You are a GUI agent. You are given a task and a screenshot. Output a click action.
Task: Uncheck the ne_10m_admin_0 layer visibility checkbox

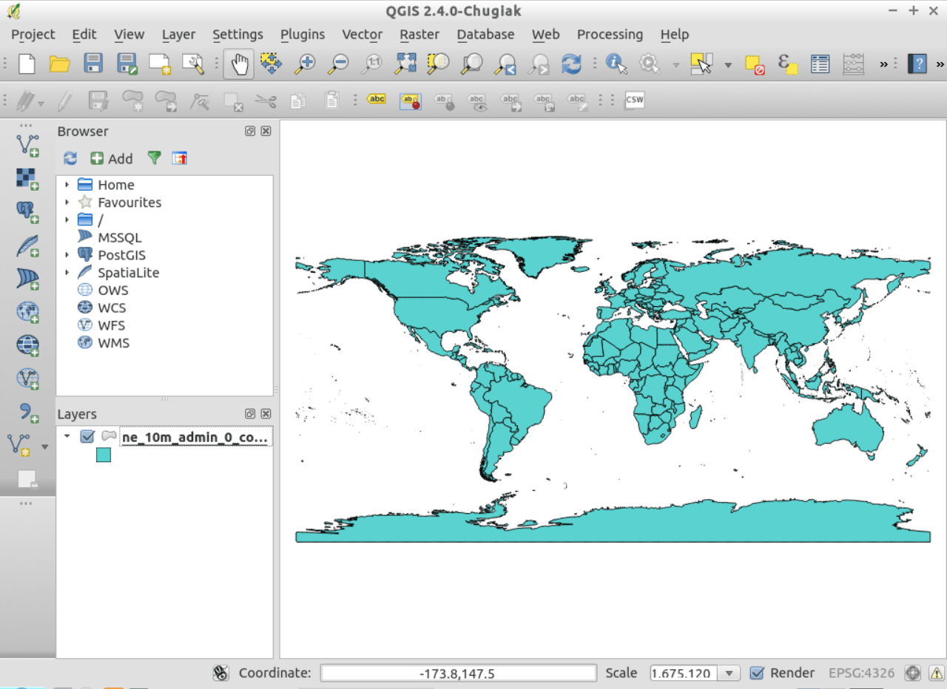(x=87, y=436)
